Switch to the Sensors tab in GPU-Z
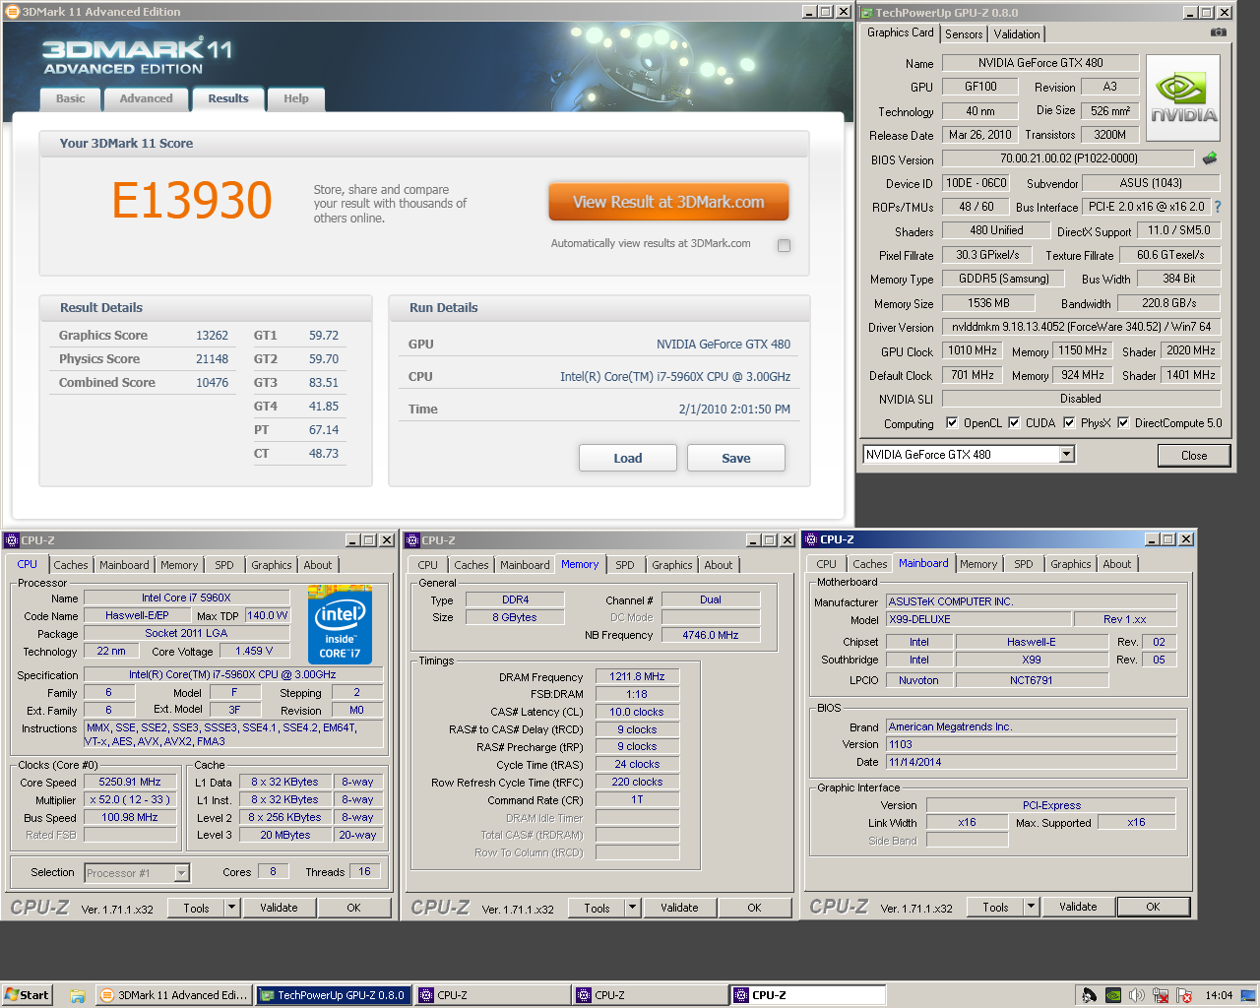Viewport: 1260px width, 1008px height. point(964,34)
